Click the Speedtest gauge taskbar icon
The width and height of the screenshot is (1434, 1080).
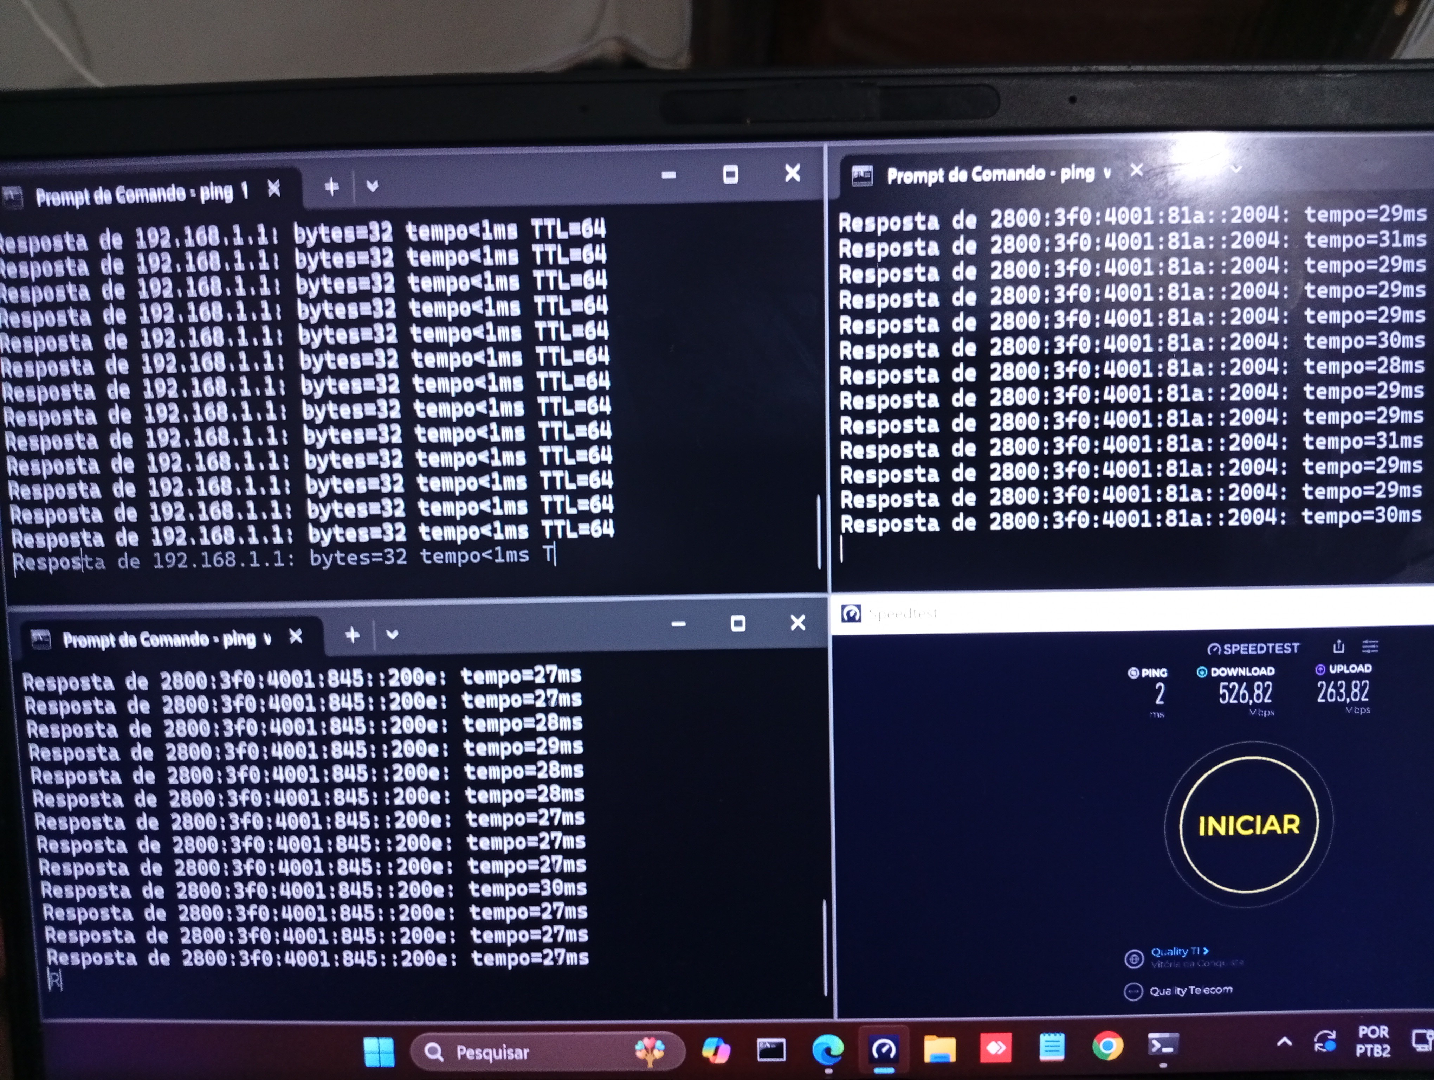click(x=884, y=1048)
